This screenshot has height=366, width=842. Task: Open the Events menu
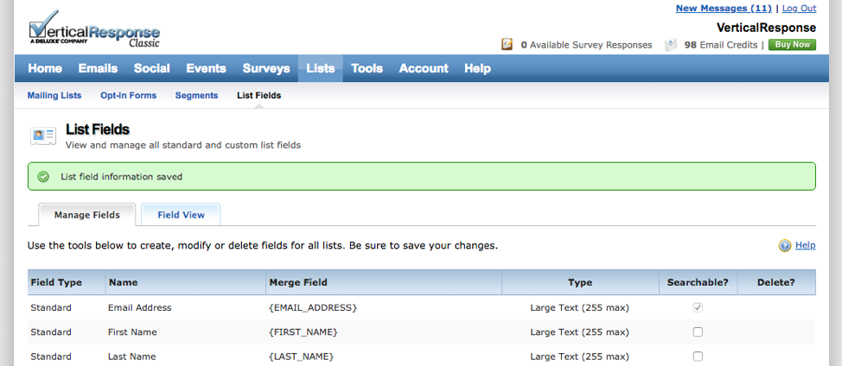(x=207, y=68)
